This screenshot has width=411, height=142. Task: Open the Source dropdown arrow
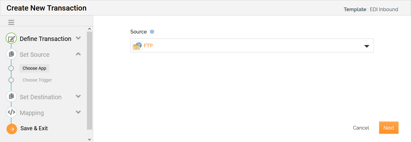tap(367, 46)
